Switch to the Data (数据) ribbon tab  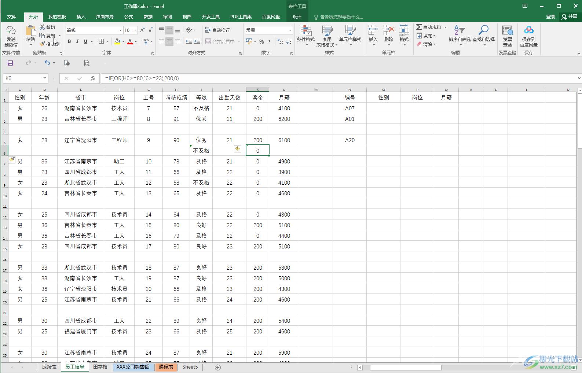148,17
